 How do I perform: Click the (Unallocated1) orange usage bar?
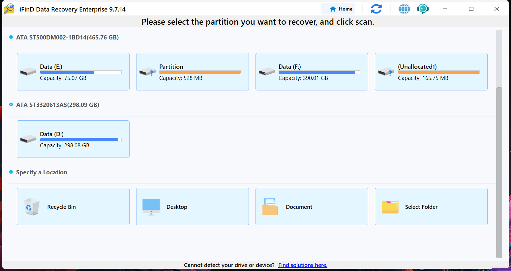point(439,72)
